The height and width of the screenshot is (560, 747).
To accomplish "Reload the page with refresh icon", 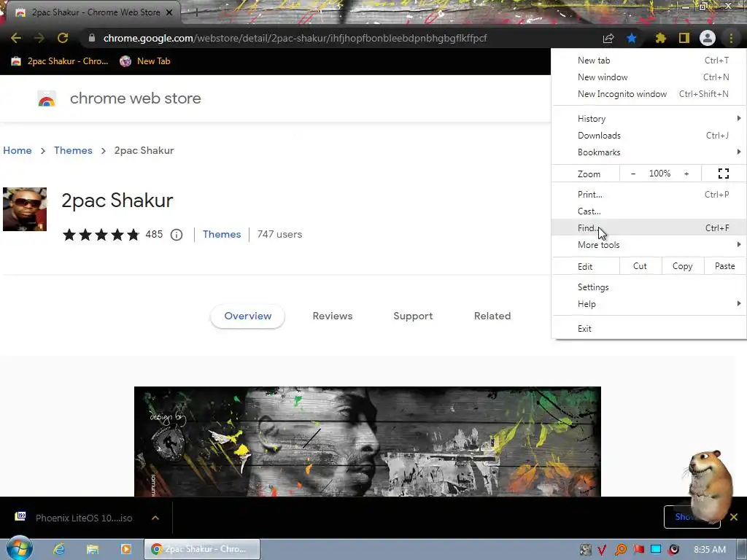I will pos(63,38).
